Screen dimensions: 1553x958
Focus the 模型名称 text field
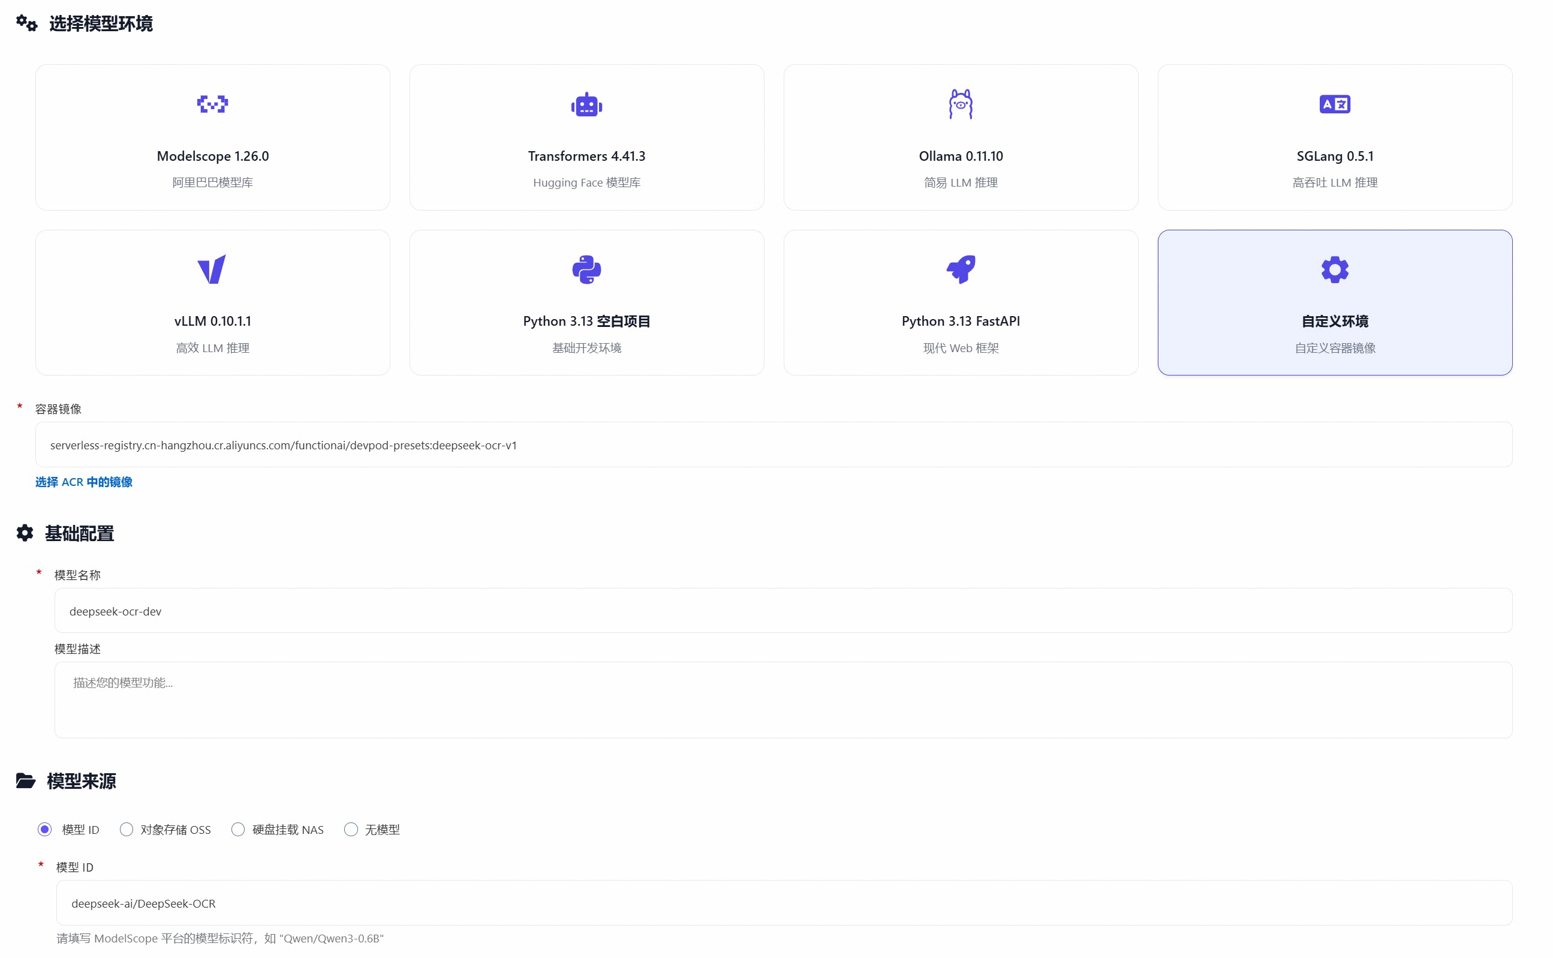(783, 611)
